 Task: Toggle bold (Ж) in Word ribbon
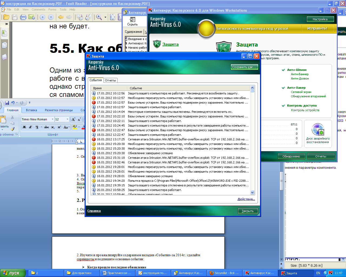click(24, 127)
